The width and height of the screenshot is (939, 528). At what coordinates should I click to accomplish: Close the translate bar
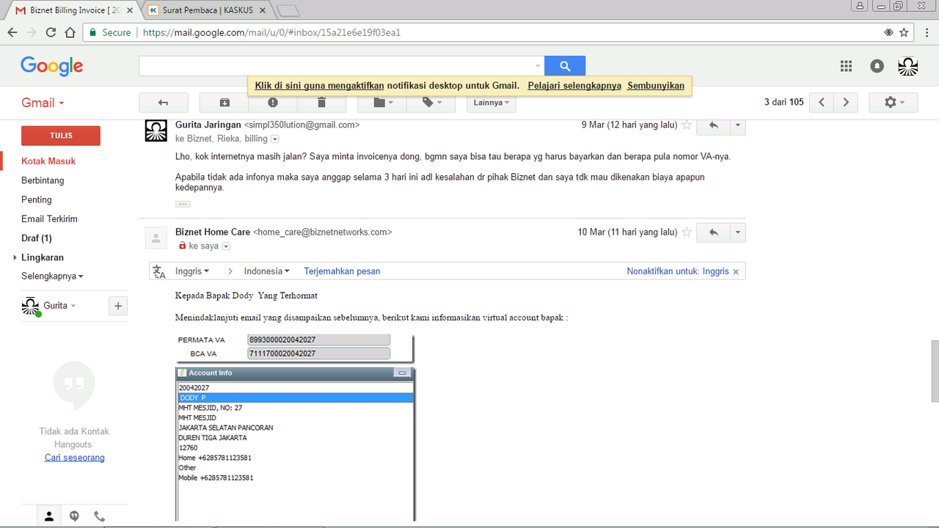tap(736, 271)
